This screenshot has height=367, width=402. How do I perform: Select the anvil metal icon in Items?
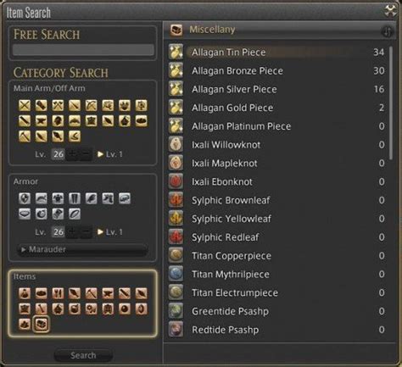(108, 293)
